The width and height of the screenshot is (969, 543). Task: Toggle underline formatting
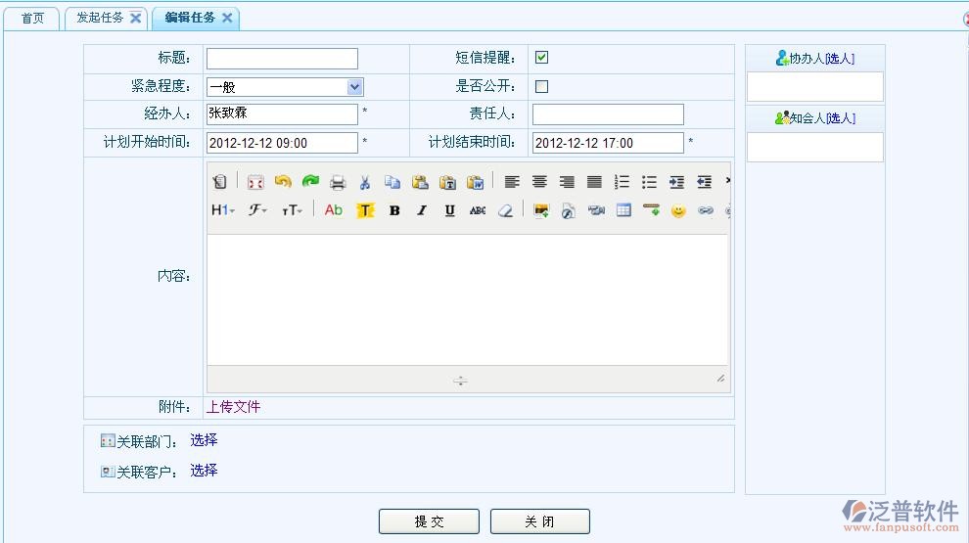450,210
